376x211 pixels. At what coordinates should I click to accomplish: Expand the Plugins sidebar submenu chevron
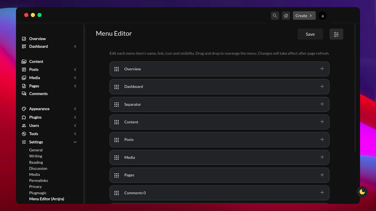pyautogui.click(x=75, y=117)
